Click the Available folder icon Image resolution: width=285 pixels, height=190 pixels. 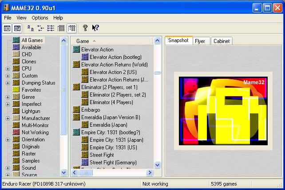[16, 47]
